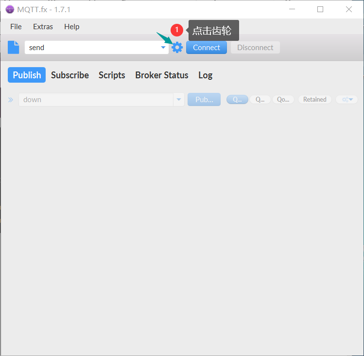Open the Extras menu
The image size is (364, 356).
[43, 27]
